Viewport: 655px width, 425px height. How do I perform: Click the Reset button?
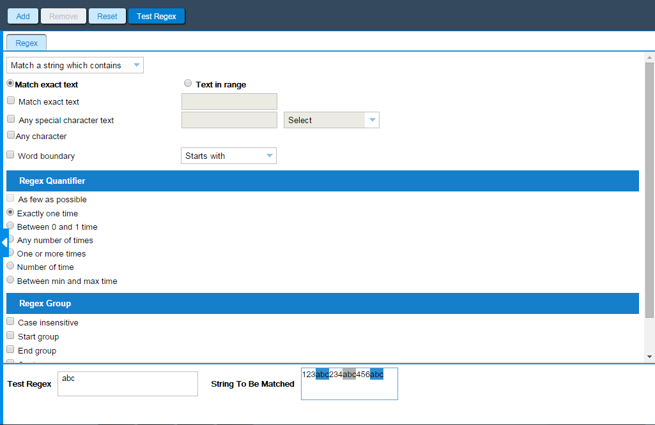pos(107,16)
